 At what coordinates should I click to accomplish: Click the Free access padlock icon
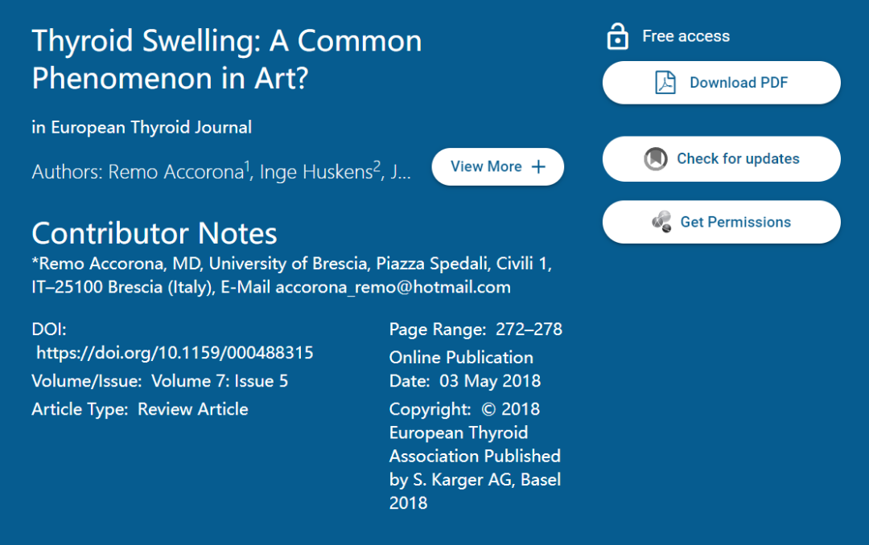617,36
